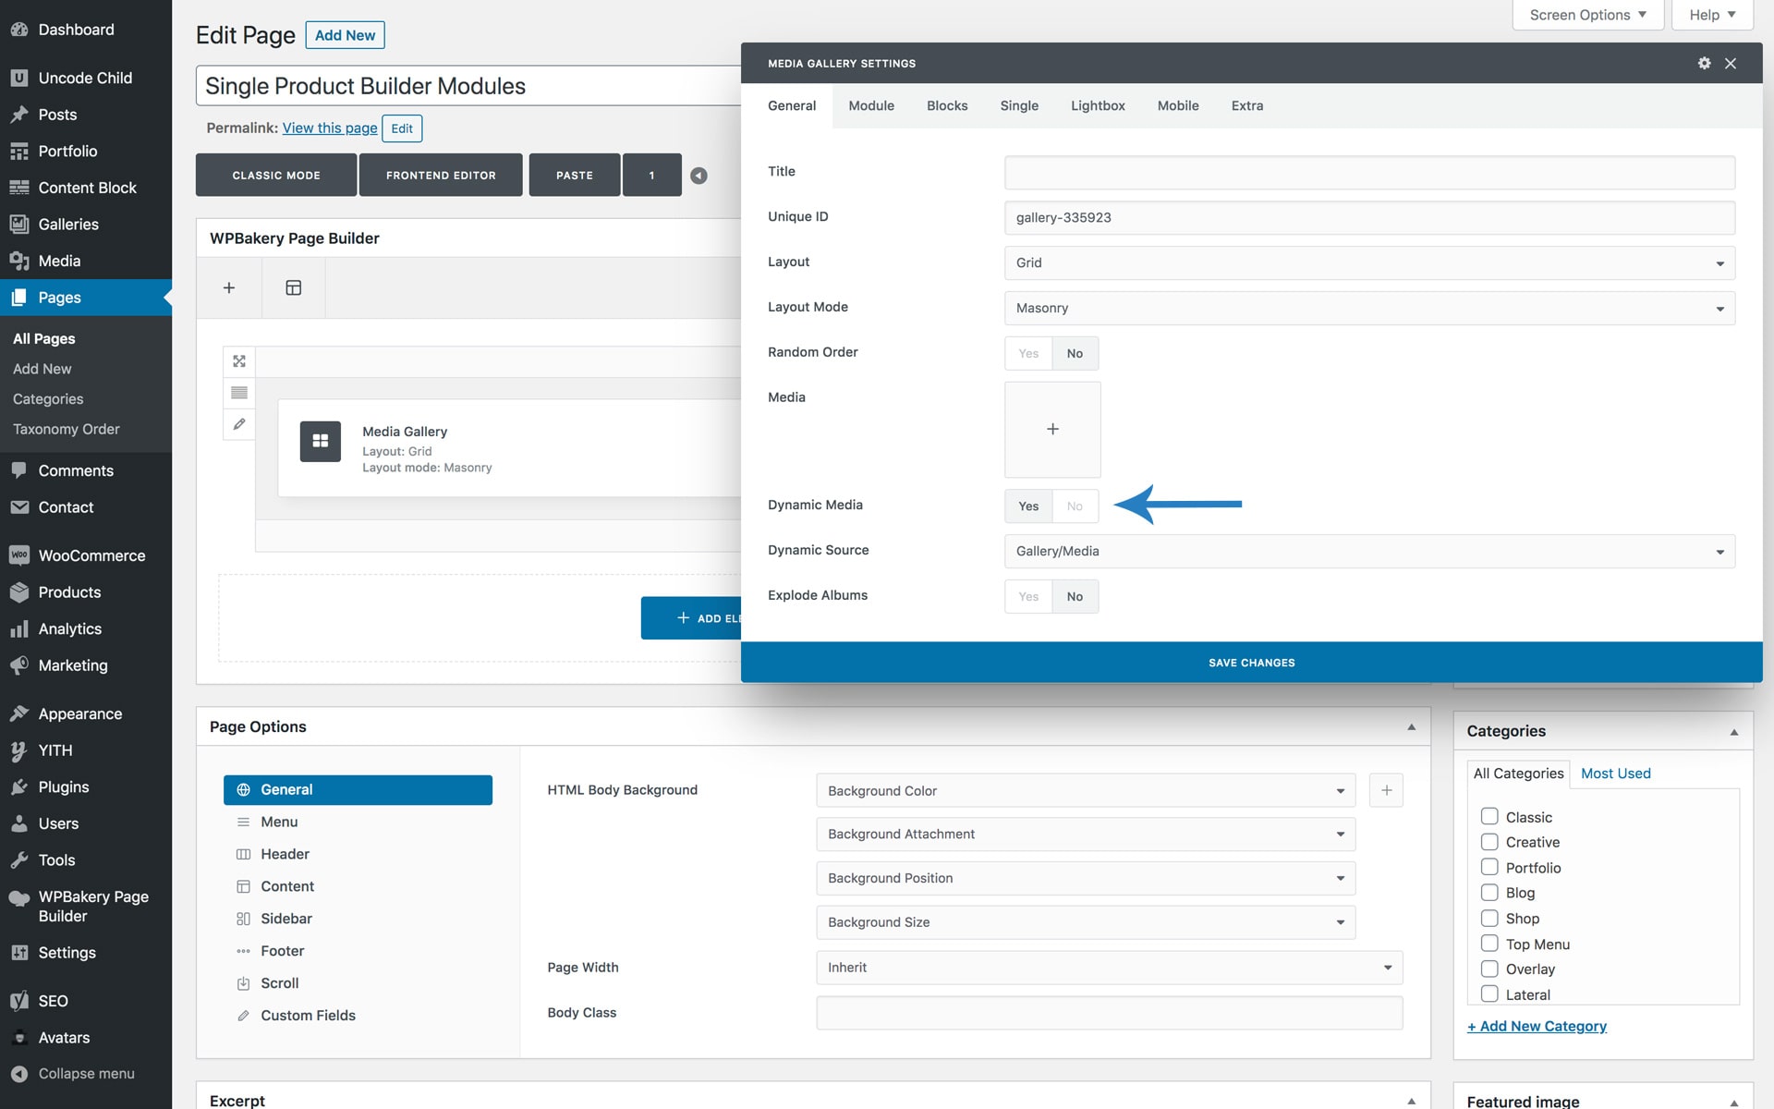
Task: Click into the gallery Title input field
Action: click(x=1368, y=172)
